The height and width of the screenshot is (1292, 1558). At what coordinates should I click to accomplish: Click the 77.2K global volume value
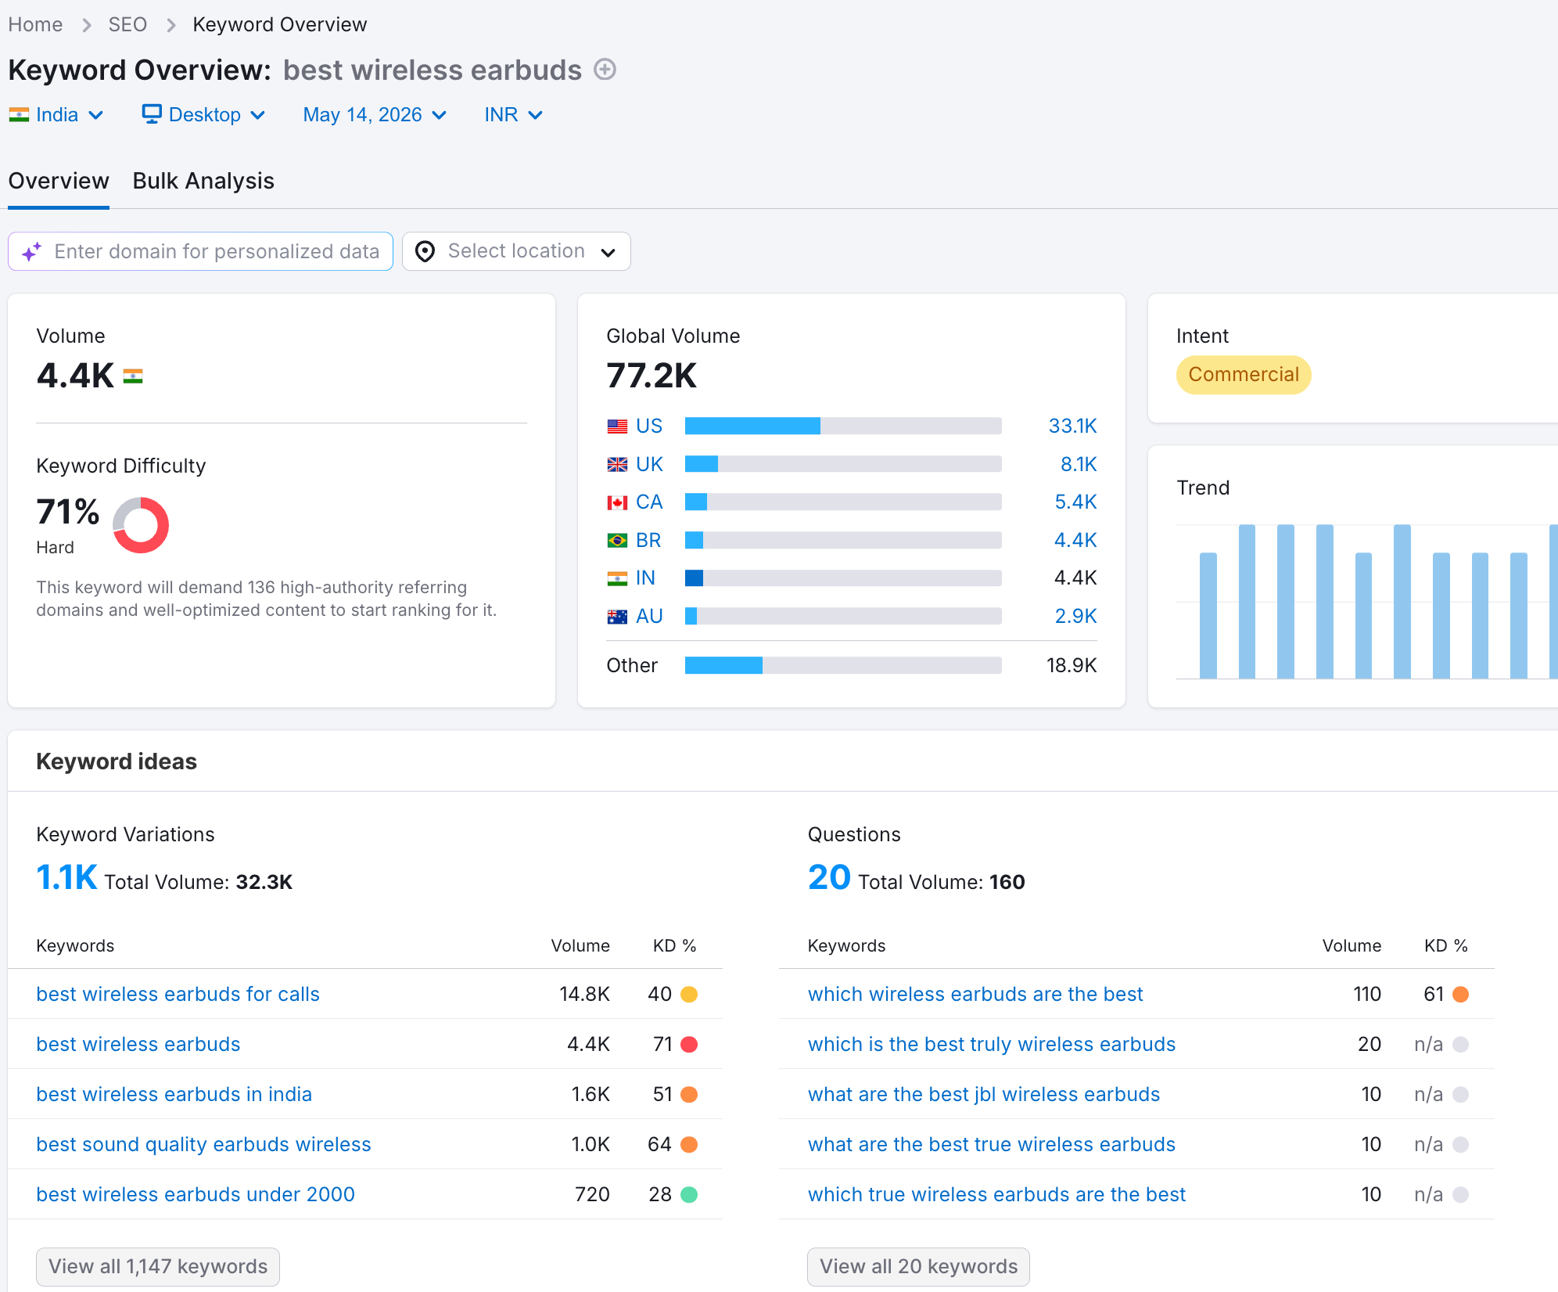pyautogui.click(x=652, y=376)
